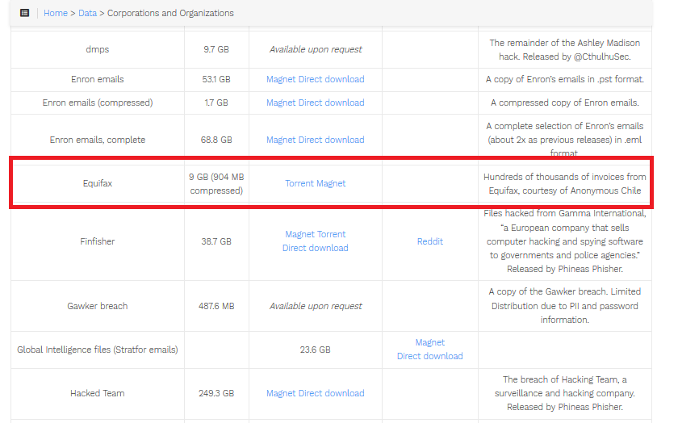This screenshot has height=423, width=678.
Task: Select the 'Equifax' name cell
Action: pos(98,183)
